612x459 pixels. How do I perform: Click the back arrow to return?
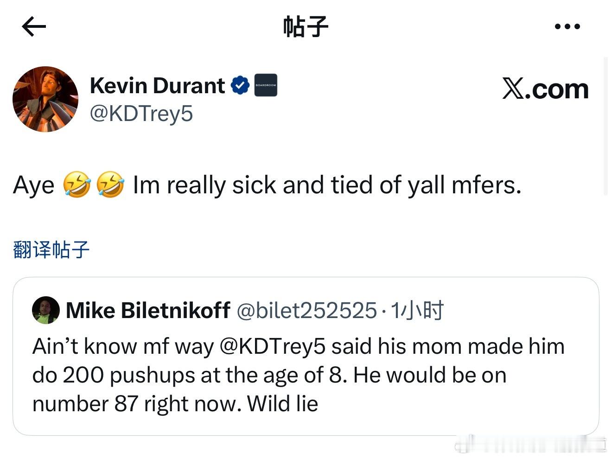(33, 26)
